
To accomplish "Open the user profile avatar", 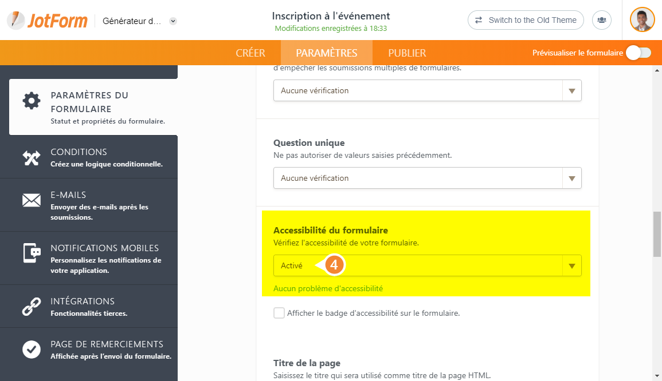I will pos(642,20).
